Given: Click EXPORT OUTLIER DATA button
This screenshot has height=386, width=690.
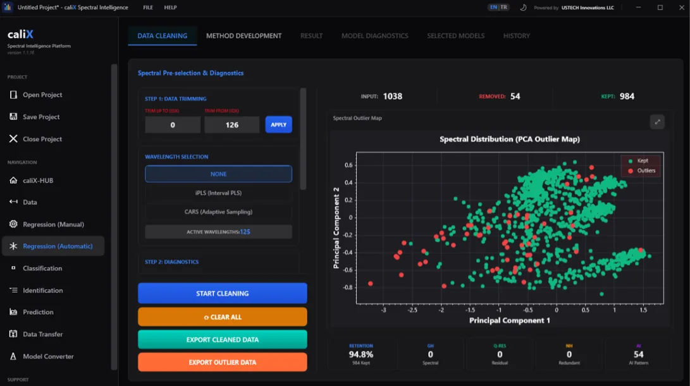Looking at the screenshot, I should [222, 362].
